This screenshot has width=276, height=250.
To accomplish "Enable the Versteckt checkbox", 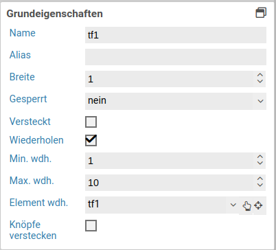I will [x=91, y=122].
